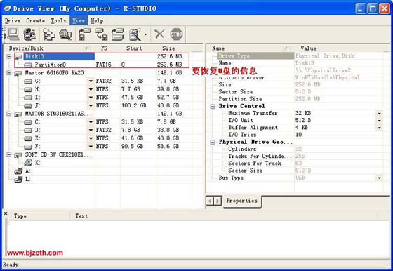Collapse the Disk13 tree node
Viewport: 393px width, 271px height.
(8, 56)
